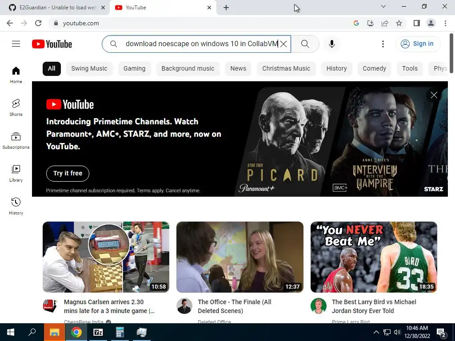Open Chrome profile avatar
Viewport: 455px width, 341px height.
[x=431, y=23]
